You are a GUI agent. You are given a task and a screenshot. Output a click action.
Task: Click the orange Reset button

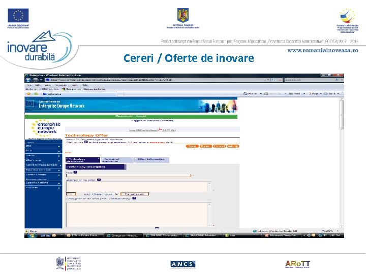click(x=205, y=146)
